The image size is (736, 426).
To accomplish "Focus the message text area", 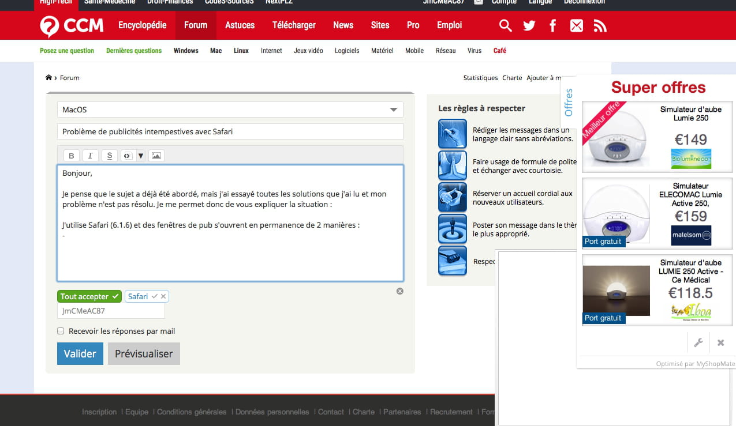I will [x=230, y=223].
